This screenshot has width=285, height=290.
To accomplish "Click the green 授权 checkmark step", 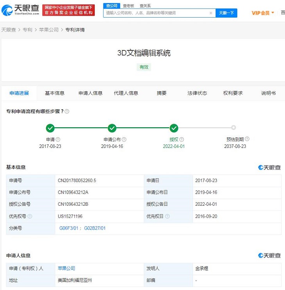I will pyautogui.click(x=174, y=128).
